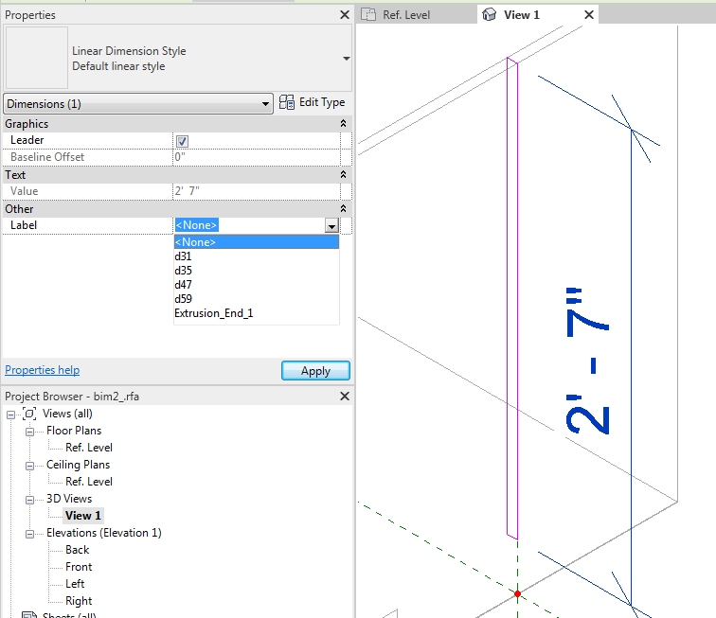Click the type preview thumbnail
This screenshot has height=618, width=716.
click(37, 58)
